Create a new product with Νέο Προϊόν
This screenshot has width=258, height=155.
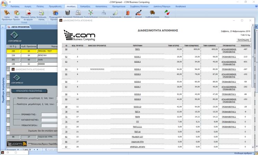17,15
